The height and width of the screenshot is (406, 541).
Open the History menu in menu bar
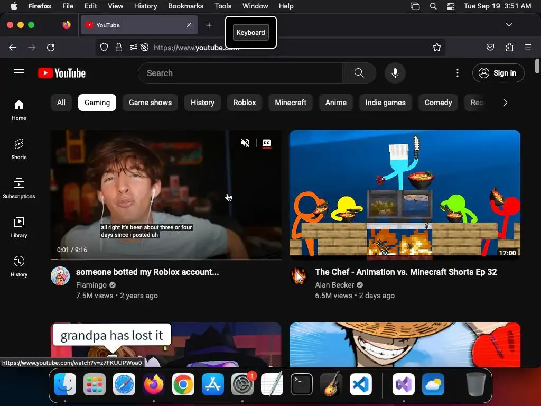[145, 6]
